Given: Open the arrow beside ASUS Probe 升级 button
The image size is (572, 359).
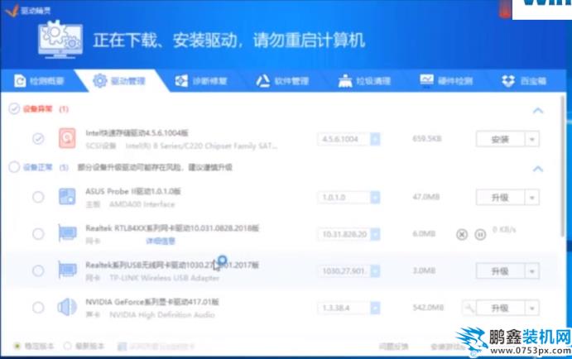Looking at the screenshot, I should [x=532, y=198].
